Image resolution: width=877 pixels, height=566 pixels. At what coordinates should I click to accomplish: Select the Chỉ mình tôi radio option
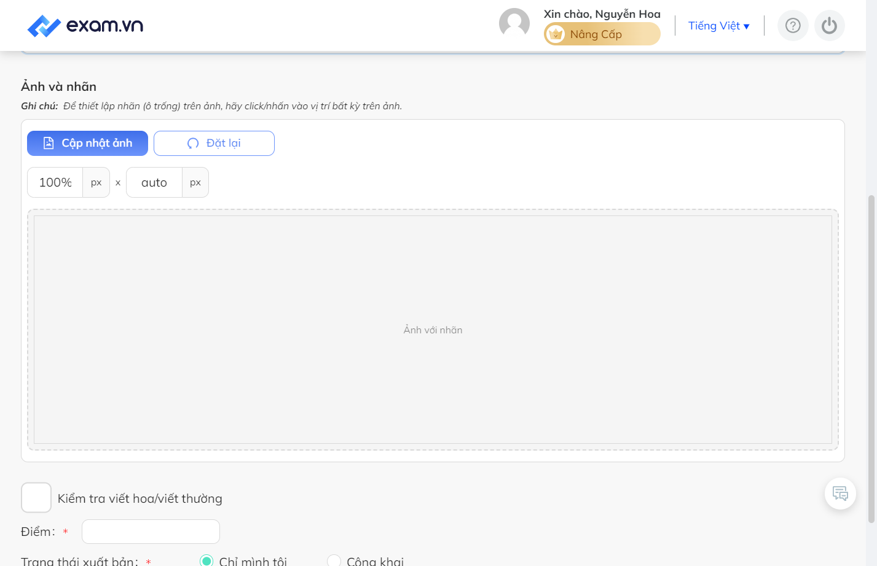[x=206, y=560]
